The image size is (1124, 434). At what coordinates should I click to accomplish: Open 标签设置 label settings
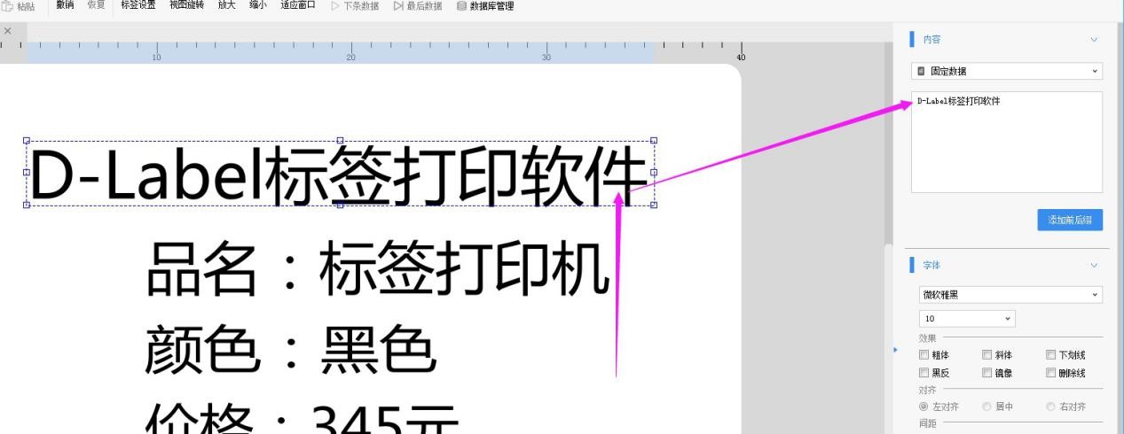point(138,5)
